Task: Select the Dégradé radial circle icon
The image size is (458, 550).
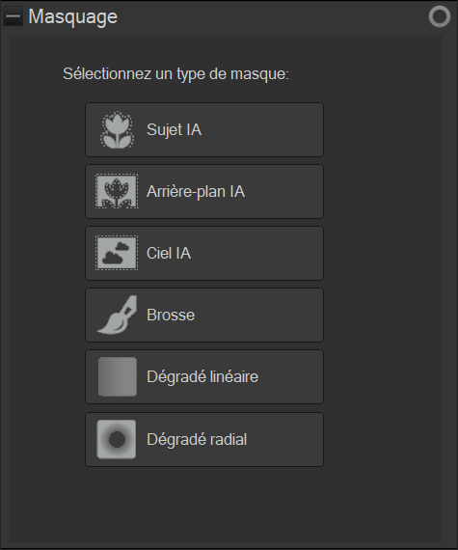Action: tap(117, 439)
